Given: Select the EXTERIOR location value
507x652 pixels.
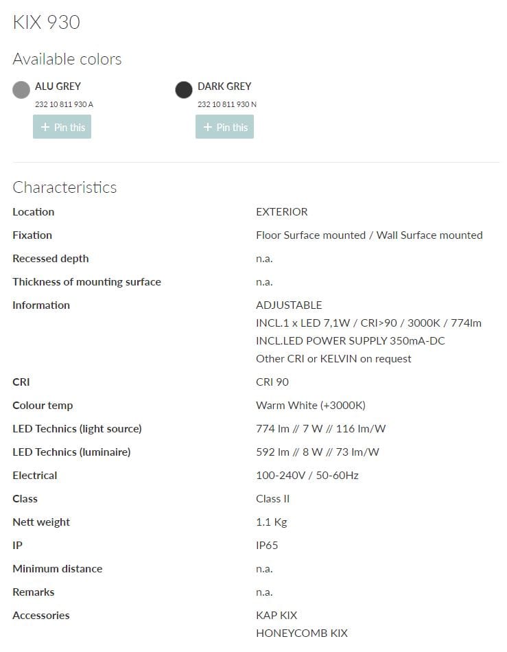Looking at the screenshot, I should 281,211.
